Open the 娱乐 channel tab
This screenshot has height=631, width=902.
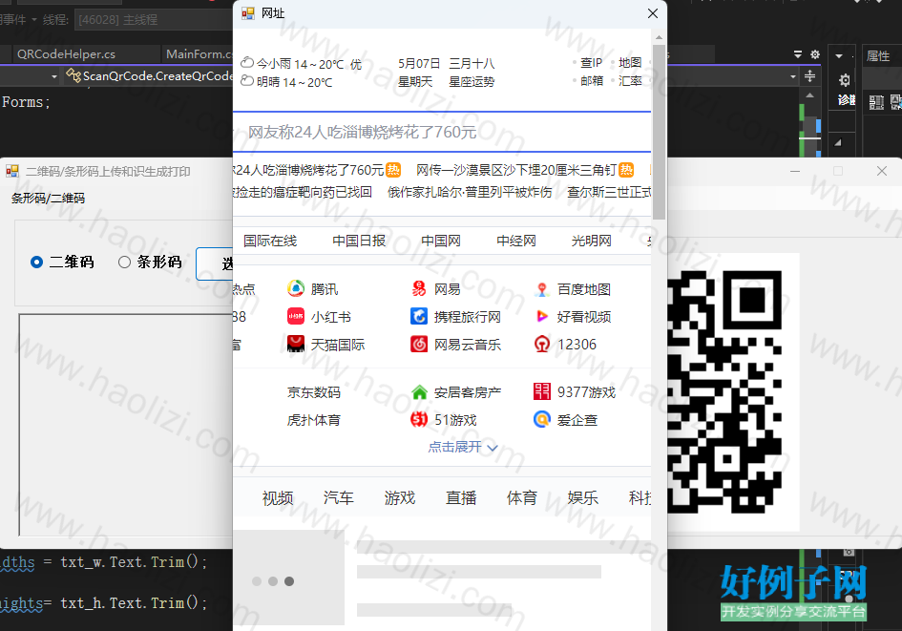(x=583, y=497)
